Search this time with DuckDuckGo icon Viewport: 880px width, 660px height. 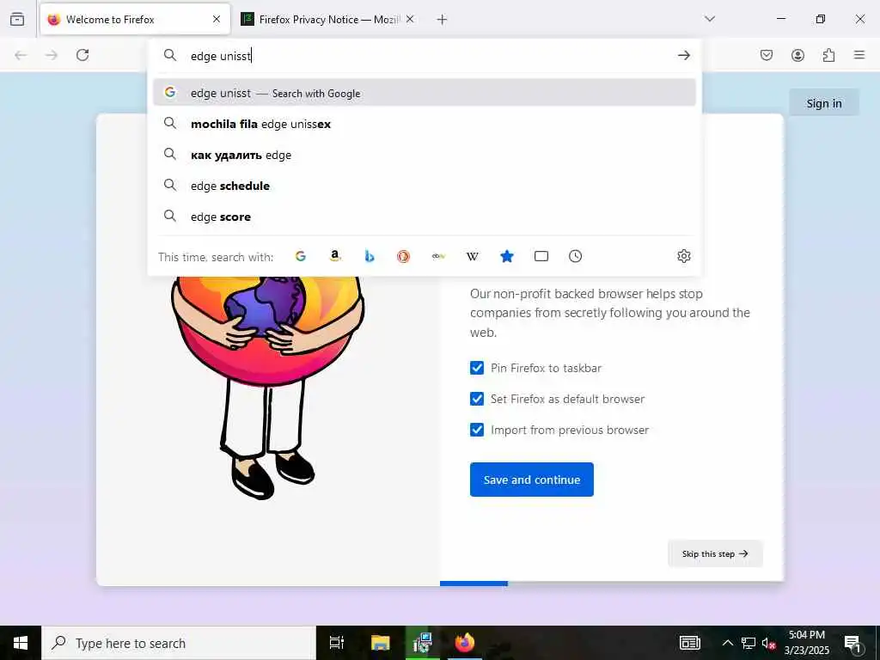point(404,256)
